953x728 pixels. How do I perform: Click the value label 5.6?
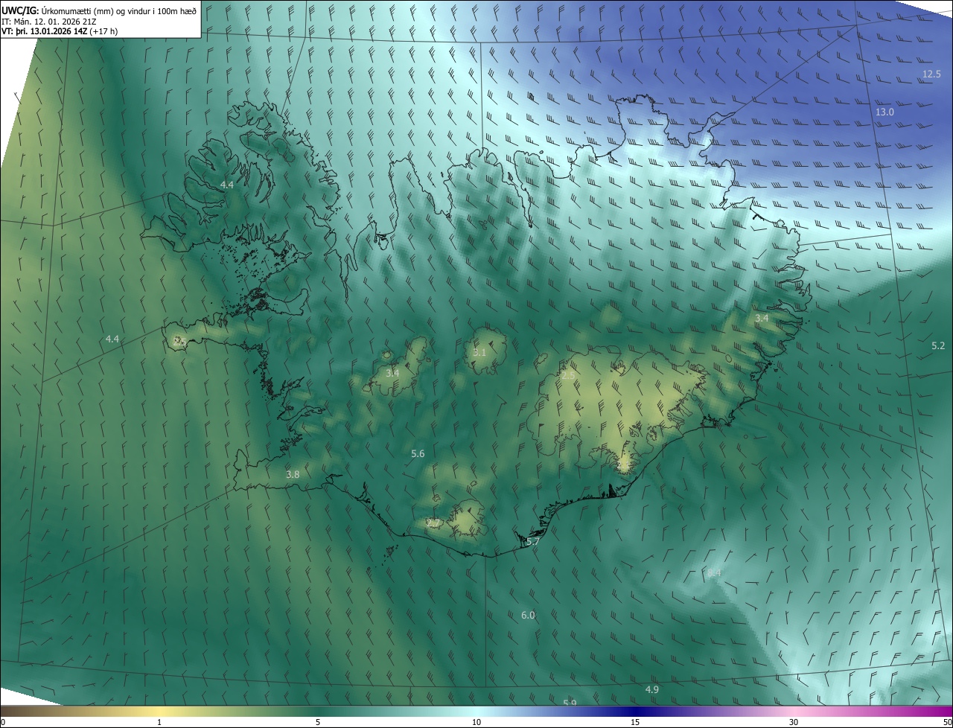[418, 453]
